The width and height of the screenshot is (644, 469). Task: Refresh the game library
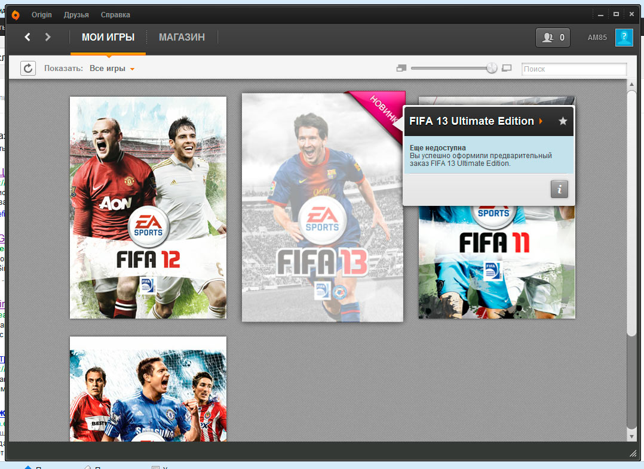coord(28,69)
